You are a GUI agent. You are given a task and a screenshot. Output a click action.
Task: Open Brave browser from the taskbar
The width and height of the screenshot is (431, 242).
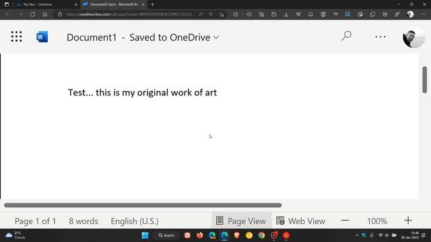pyautogui.click(x=236, y=235)
